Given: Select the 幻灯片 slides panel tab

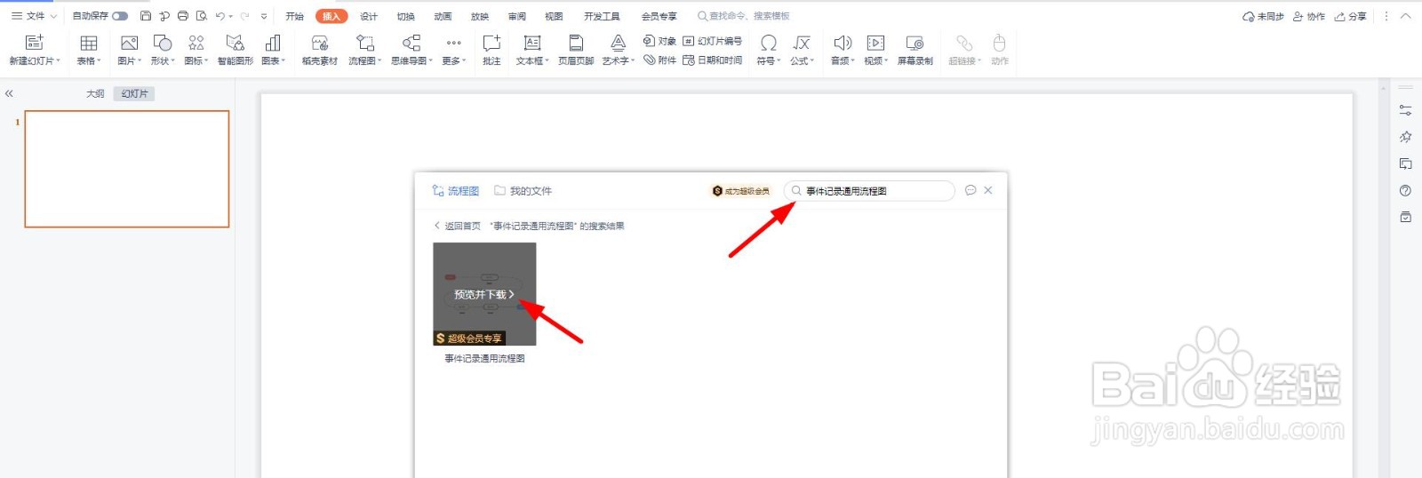Looking at the screenshot, I should 134,93.
